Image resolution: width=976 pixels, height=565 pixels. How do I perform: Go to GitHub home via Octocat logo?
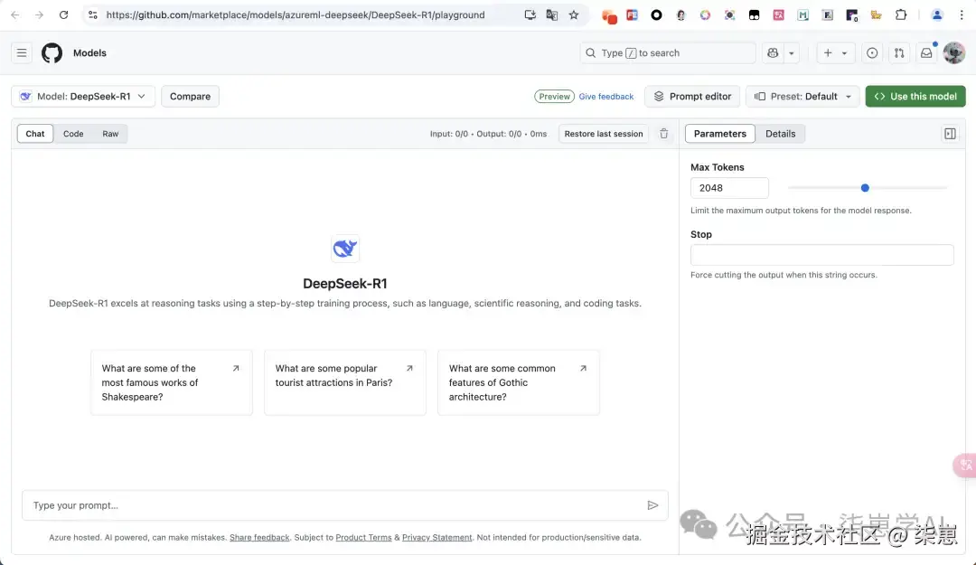point(52,53)
